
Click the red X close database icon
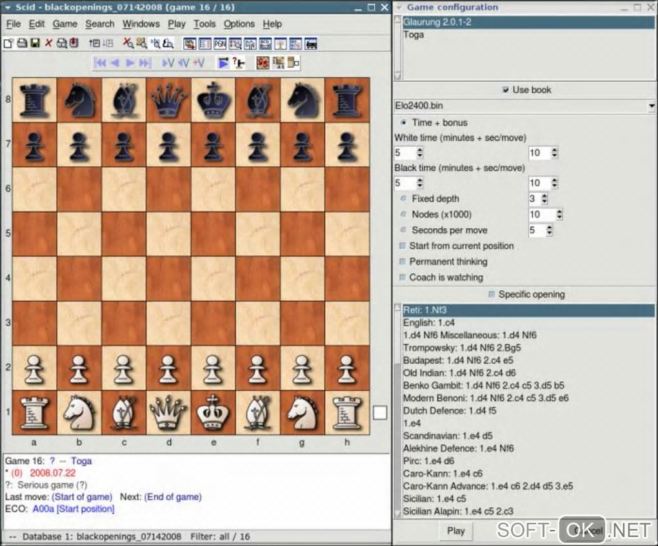pos(48,43)
